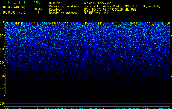The image size is (172, 109).
Task: Click the 0.8 frequency axis label
Action: [x=2, y=76]
